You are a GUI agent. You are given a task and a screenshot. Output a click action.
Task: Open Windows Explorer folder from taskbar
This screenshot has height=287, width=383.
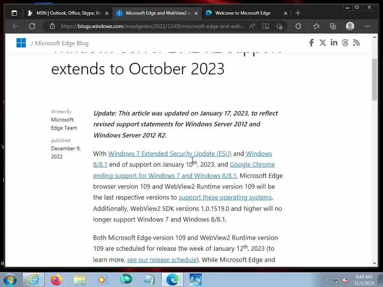point(80,280)
